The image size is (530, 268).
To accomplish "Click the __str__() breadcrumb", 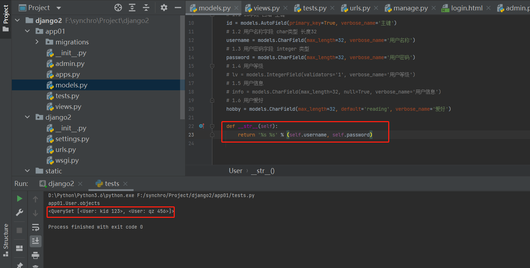I will 263,171.
